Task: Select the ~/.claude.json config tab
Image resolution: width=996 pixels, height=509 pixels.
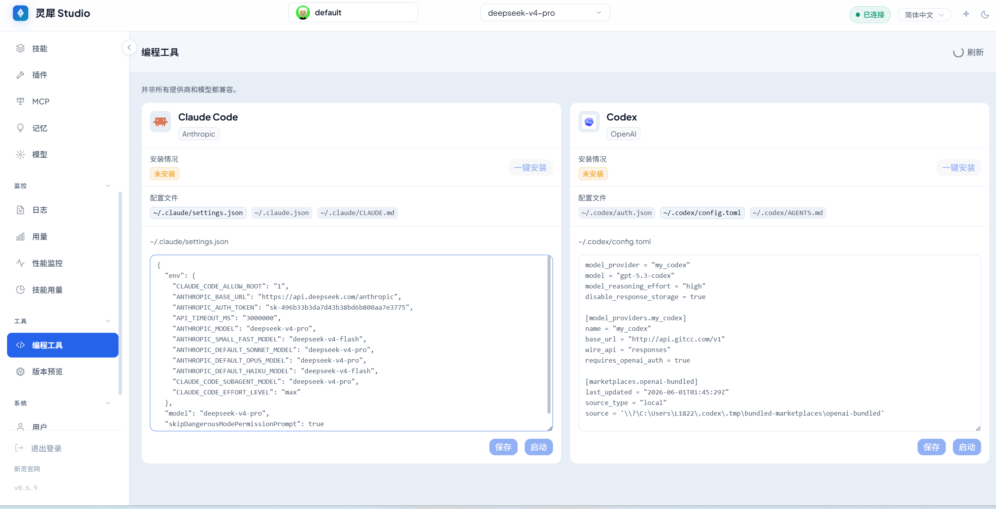Action: click(x=282, y=213)
